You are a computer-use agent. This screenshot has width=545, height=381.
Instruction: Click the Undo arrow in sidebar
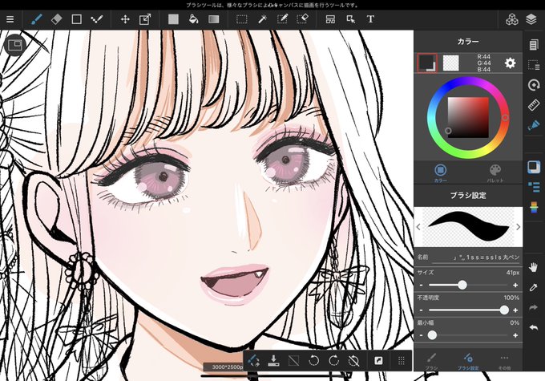(x=534, y=328)
